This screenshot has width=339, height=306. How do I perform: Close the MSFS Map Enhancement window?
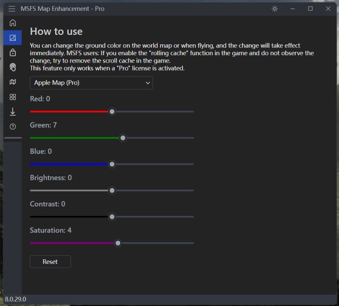pyautogui.click(x=328, y=9)
